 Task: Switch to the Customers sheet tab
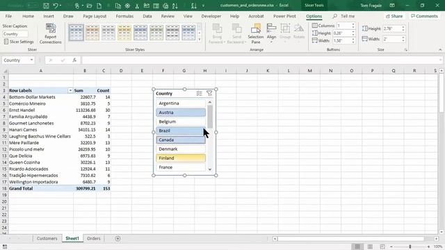pos(47,239)
